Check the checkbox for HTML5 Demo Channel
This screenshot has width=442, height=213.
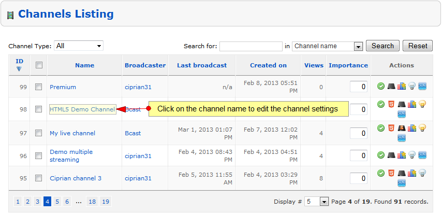click(39, 109)
